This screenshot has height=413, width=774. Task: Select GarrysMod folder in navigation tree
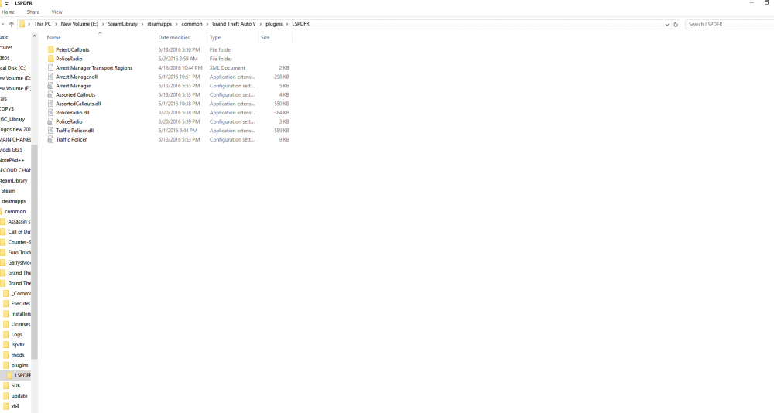point(19,262)
